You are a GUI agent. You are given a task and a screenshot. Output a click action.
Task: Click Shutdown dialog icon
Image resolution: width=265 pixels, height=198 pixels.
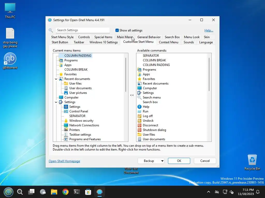click(139, 130)
